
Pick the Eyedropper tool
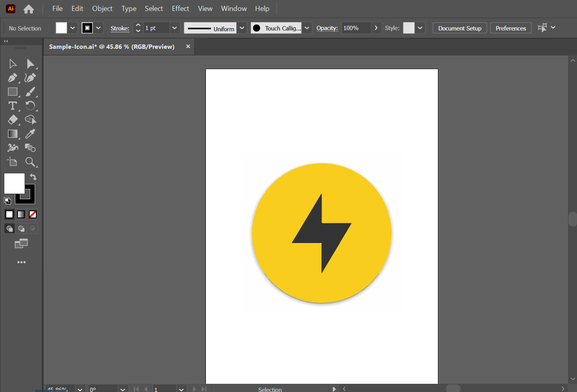[30, 134]
